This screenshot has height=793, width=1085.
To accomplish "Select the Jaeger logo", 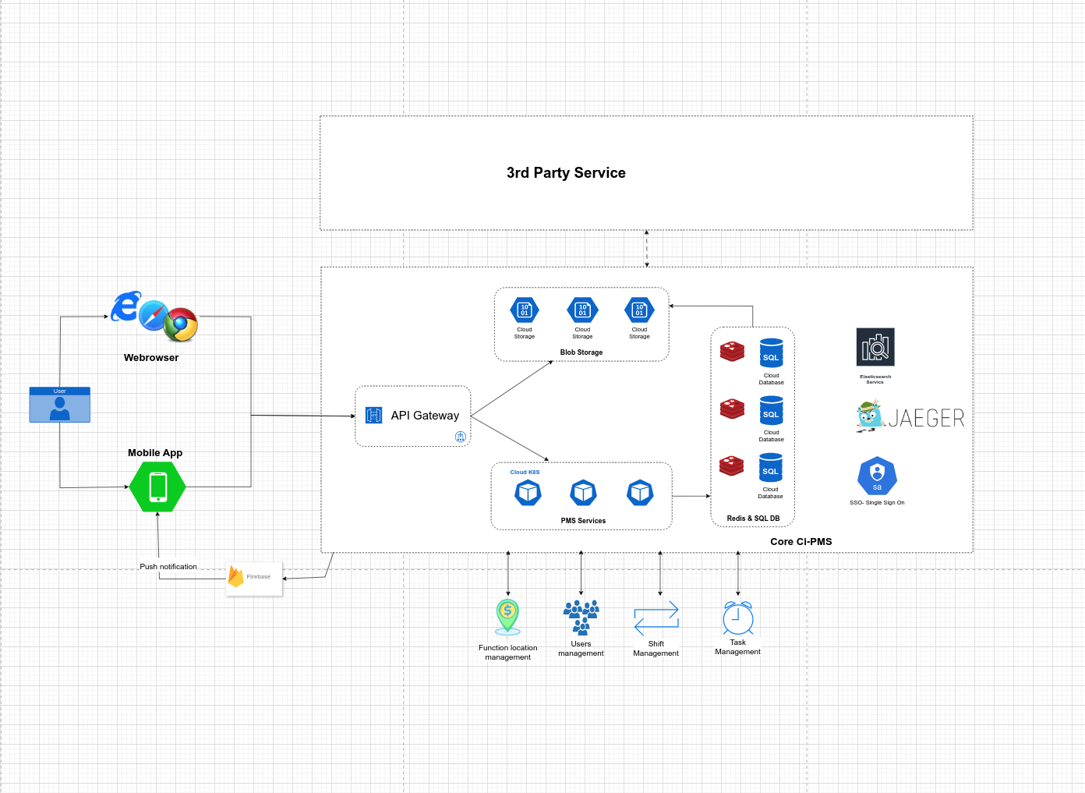I will pyautogui.click(x=910, y=417).
